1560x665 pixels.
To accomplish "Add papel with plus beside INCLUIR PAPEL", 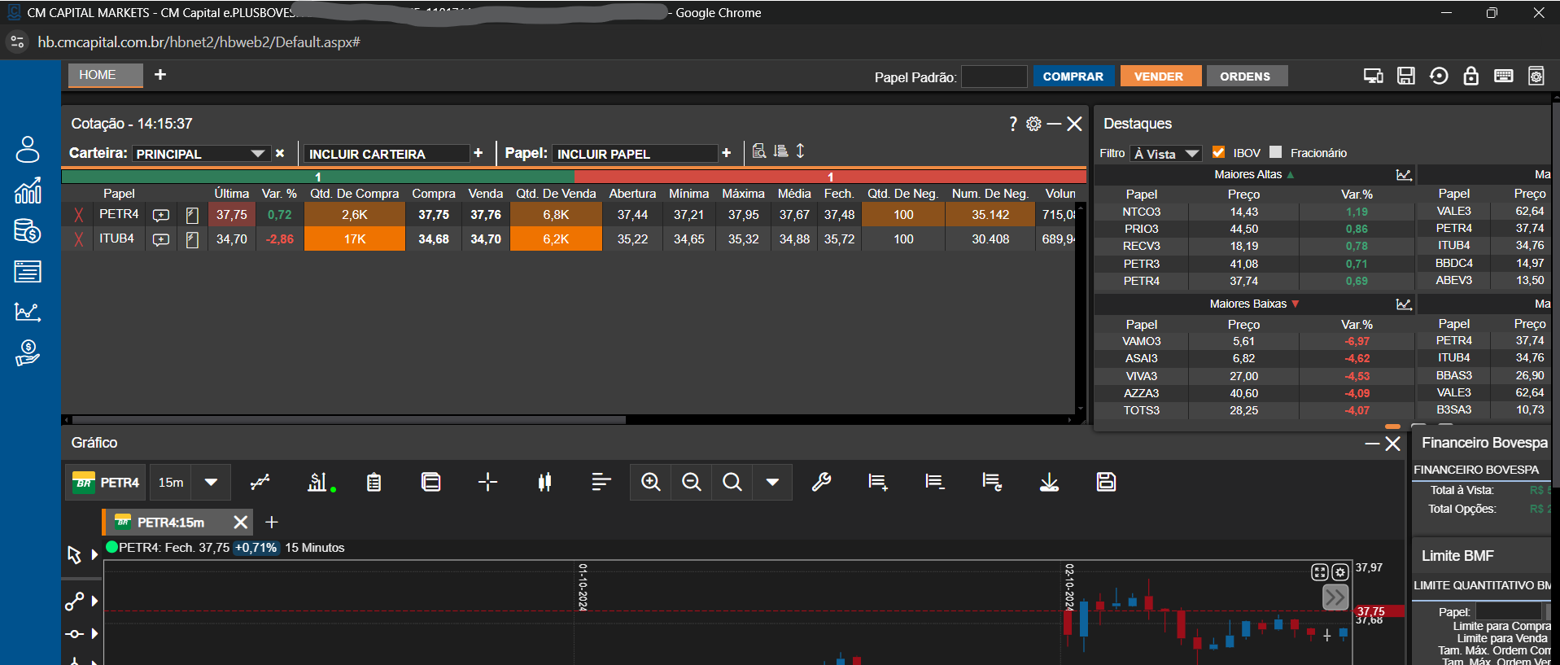I will pos(727,153).
